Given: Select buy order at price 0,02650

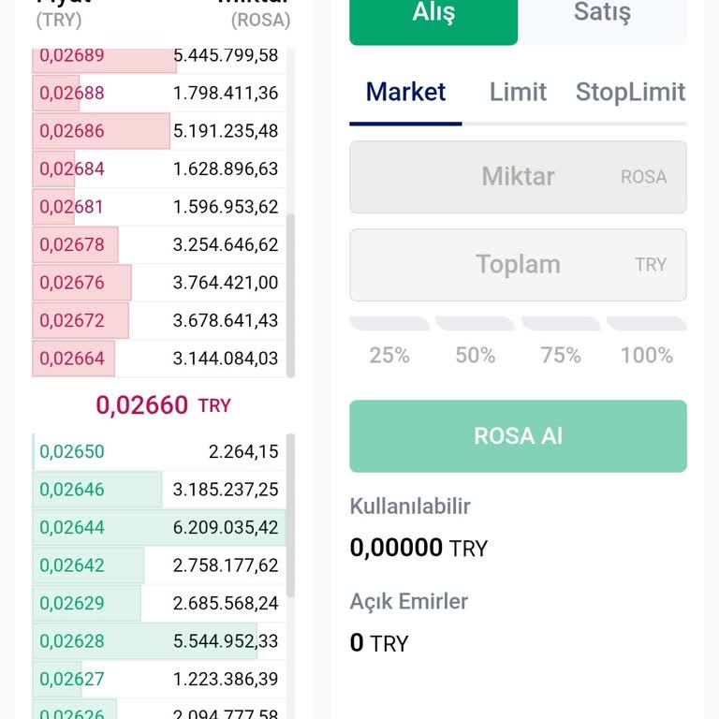Looking at the screenshot, I should [x=159, y=452].
